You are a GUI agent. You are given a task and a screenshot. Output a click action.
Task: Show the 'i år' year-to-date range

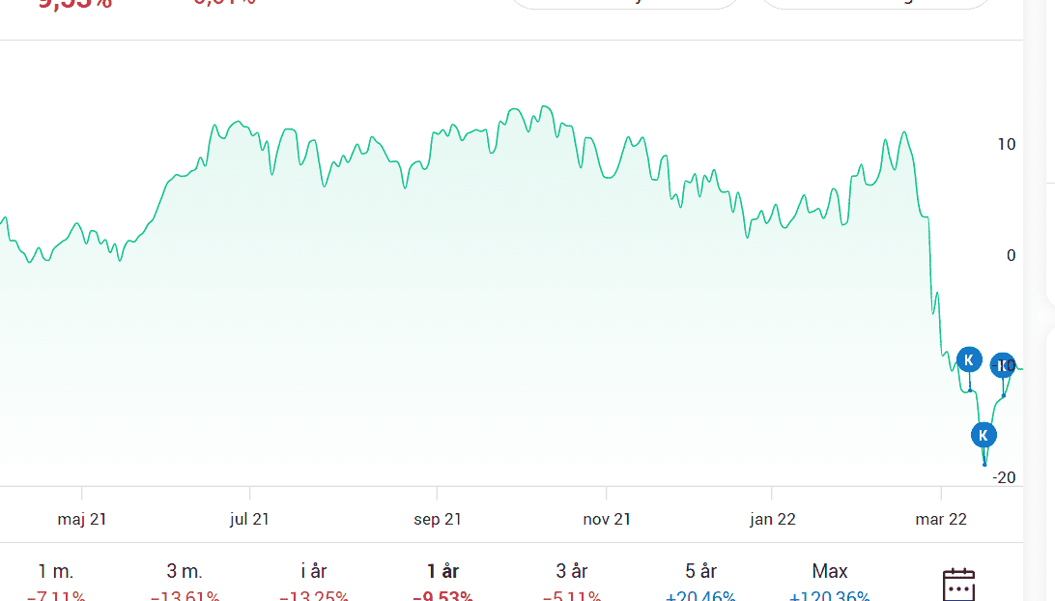pyautogui.click(x=314, y=571)
